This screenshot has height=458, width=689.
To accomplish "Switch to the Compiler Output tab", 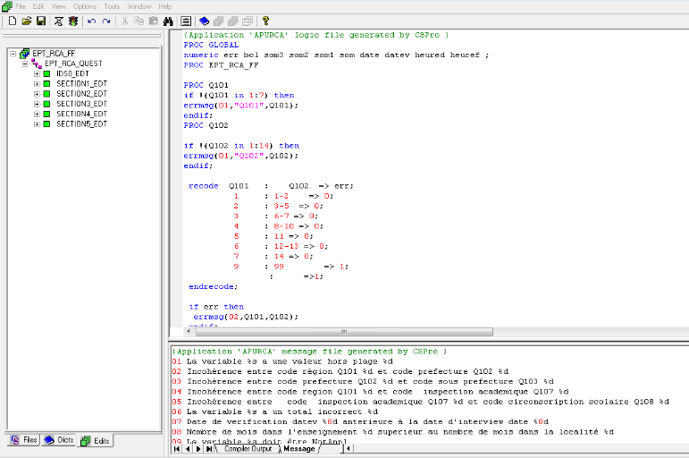I will (247, 448).
